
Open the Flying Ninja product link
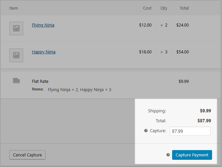coord(43,25)
